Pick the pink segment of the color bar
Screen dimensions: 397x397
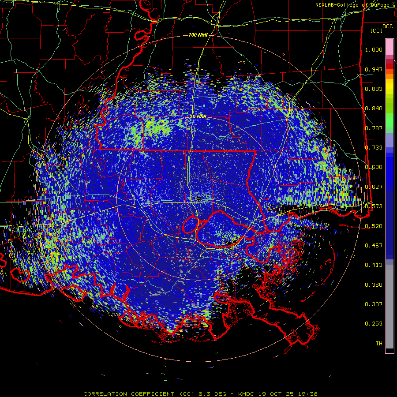point(390,47)
